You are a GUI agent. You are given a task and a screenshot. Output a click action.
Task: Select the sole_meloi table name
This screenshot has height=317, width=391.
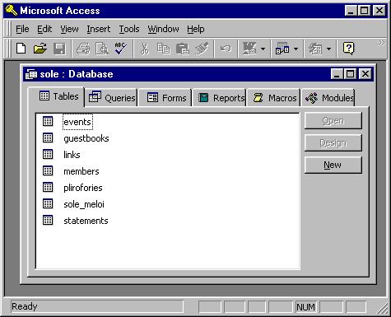click(x=84, y=204)
